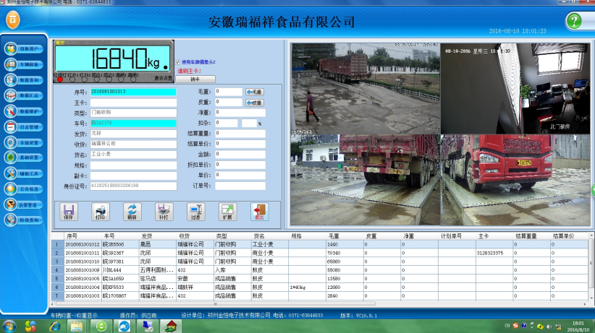This screenshot has height=333, width=595.
Task: Click the 货名 field showing 工业小麦
Action: point(132,155)
